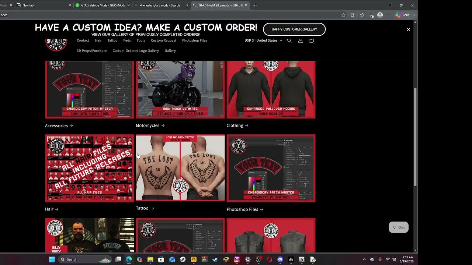Open Microsoft Edge from the taskbar
The image size is (472, 265).
[129, 259]
